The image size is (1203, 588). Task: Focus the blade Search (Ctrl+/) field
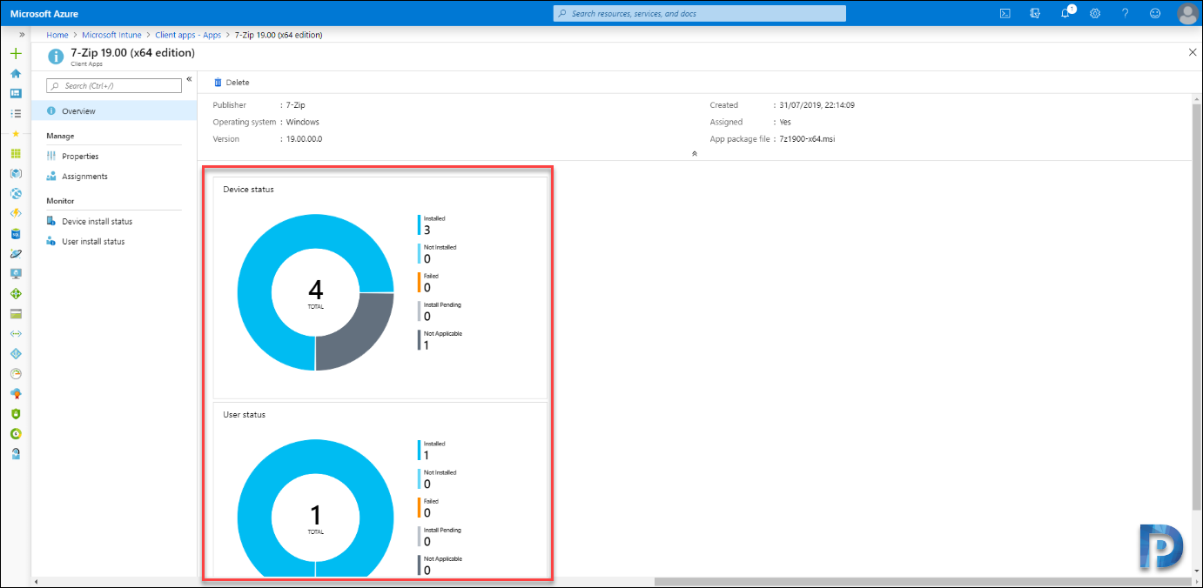click(114, 85)
